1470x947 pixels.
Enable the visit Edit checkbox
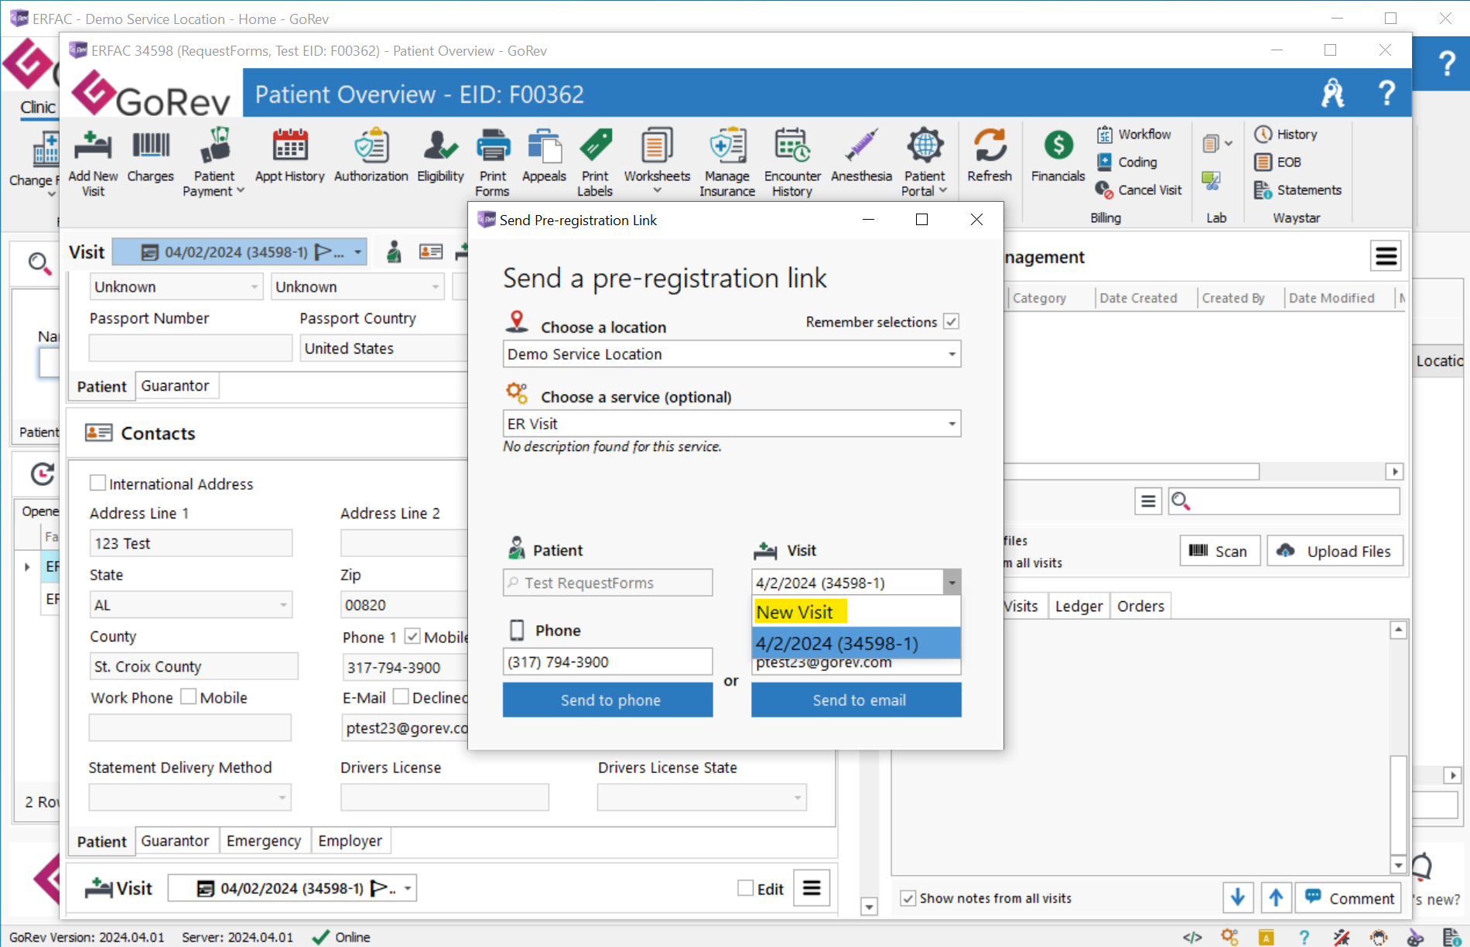point(746,888)
